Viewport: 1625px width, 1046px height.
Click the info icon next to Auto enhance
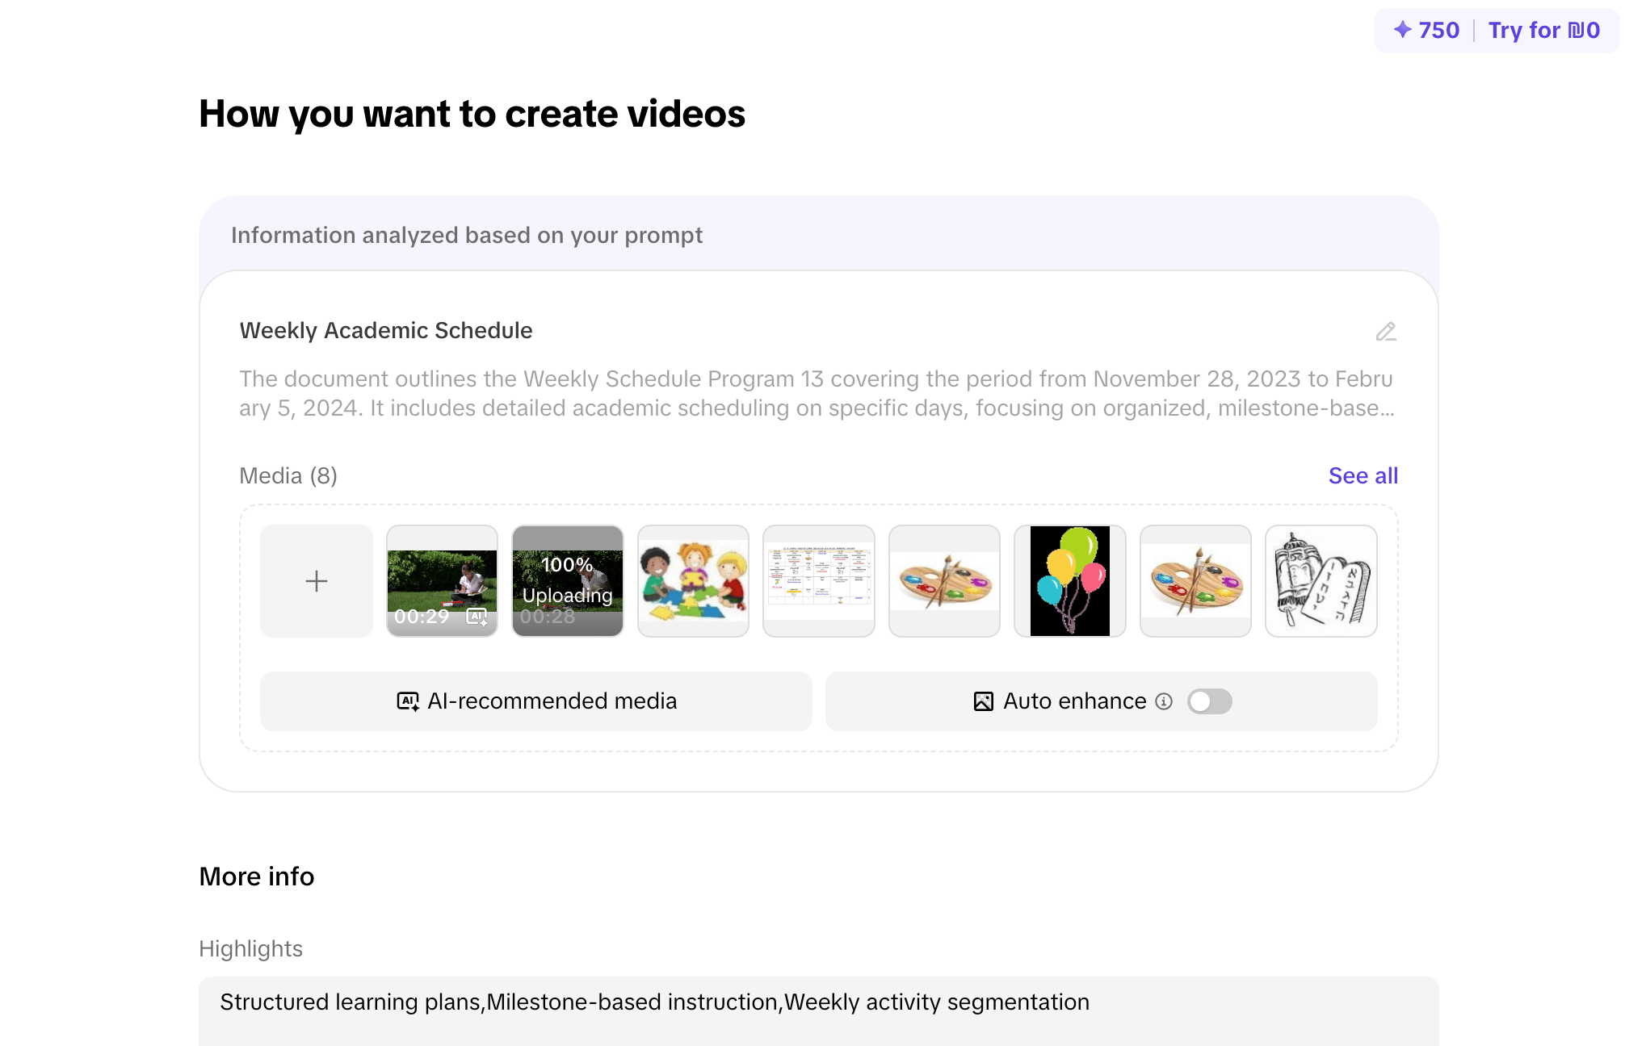point(1164,701)
